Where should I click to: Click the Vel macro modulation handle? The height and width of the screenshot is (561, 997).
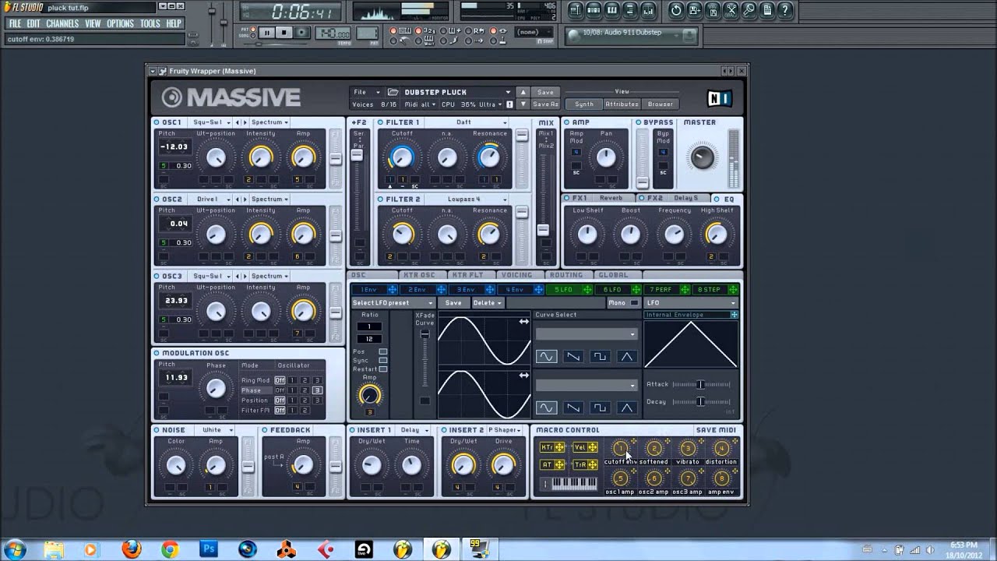(592, 447)
